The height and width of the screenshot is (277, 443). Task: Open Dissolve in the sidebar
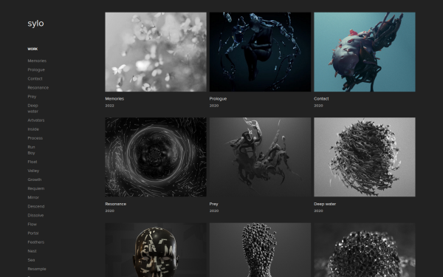(35, 216)
